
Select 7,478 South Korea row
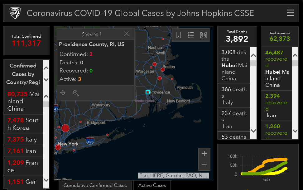click(x=23, y=124)
